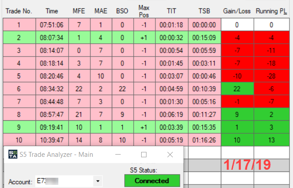293x188 pixels.
Task: Click TIT value 00:01:18
Action: tap(172, 25)
